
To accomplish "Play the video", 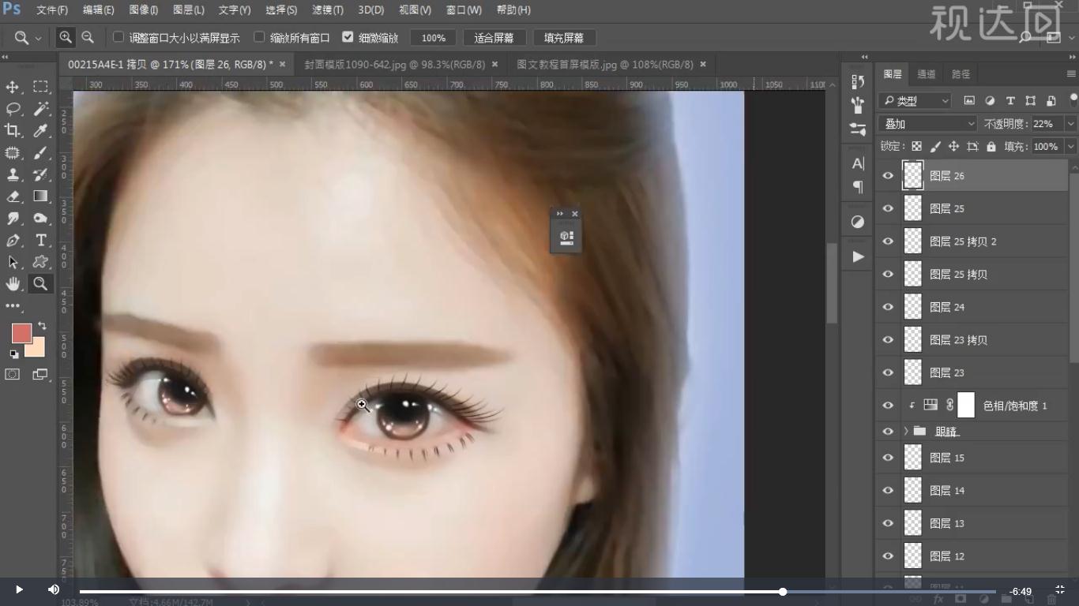I will 19,589.
